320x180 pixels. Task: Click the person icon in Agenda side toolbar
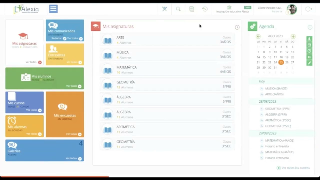[x=309, y=39]
